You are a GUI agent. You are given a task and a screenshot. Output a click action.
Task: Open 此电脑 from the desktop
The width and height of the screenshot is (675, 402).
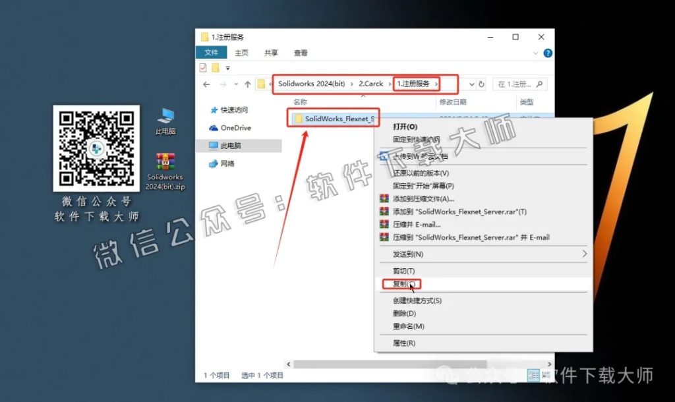(x=165, y=119)
